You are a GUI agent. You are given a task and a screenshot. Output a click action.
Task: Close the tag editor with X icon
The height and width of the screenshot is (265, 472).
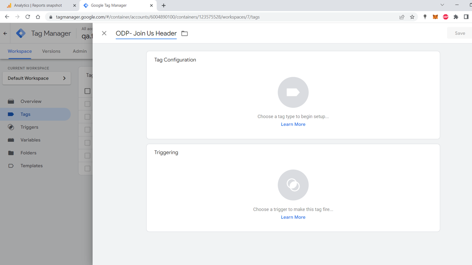(x=104, y=33)
